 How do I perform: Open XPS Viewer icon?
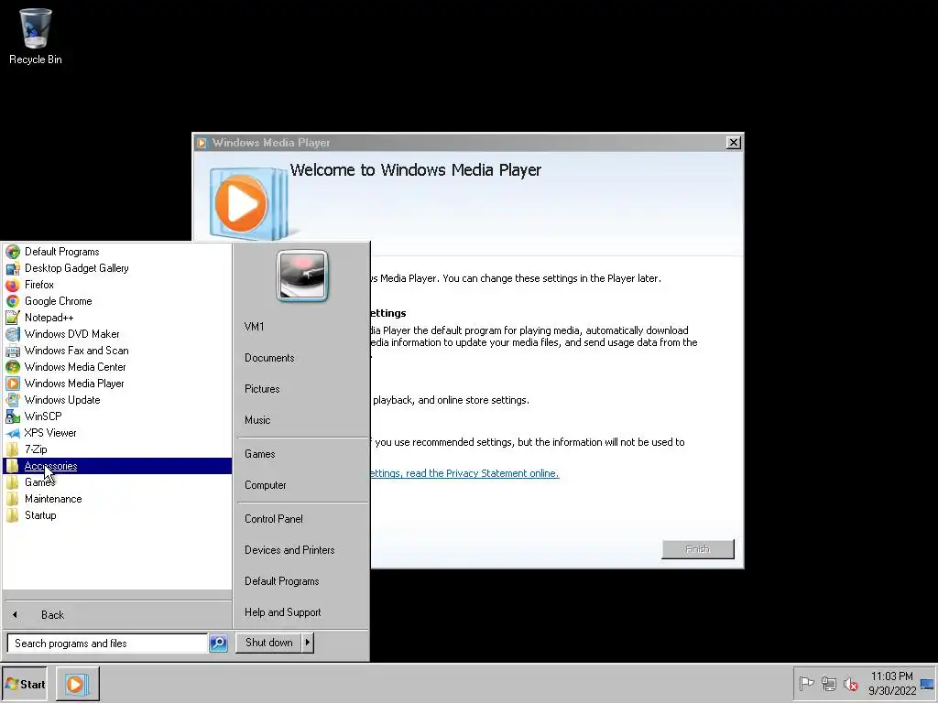click(x=13, y=433)
